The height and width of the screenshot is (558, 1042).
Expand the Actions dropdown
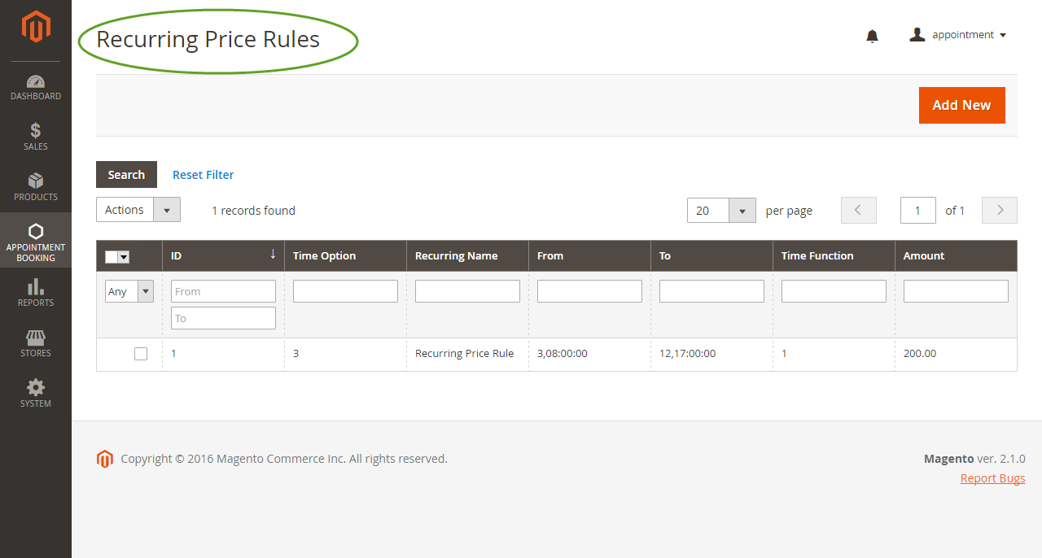click(x=138, y=210)
